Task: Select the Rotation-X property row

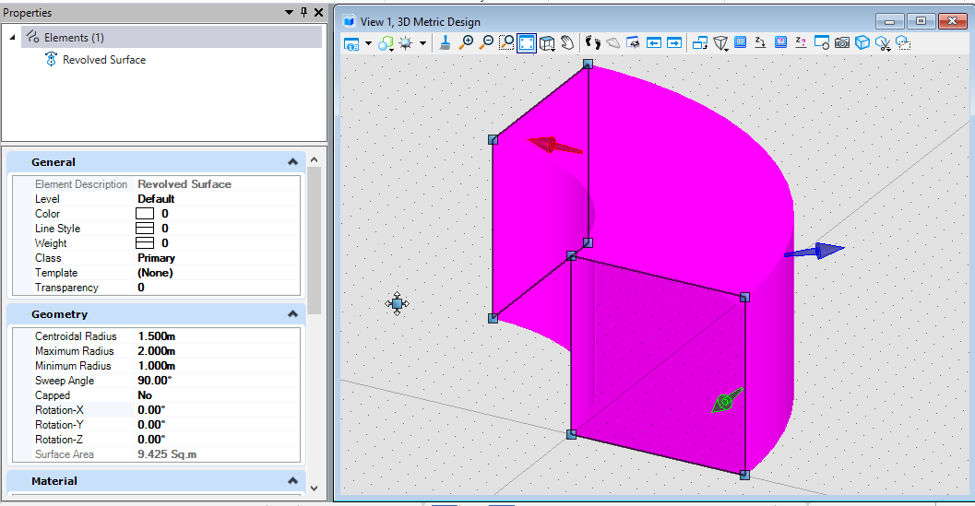Action: [x=156, y=410]
